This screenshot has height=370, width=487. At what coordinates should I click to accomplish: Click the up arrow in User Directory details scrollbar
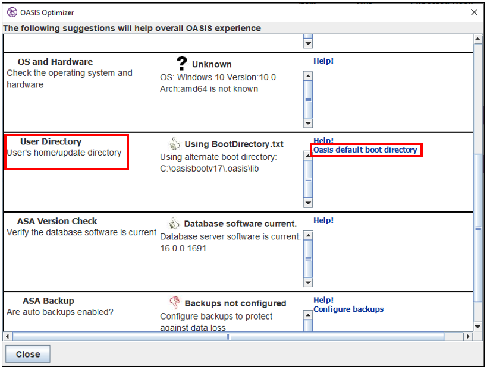(308, 156)
